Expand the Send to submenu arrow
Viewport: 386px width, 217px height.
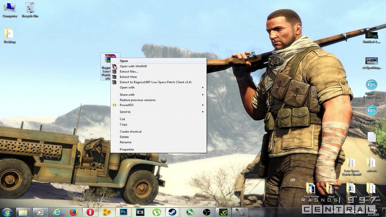pos(203,112)
